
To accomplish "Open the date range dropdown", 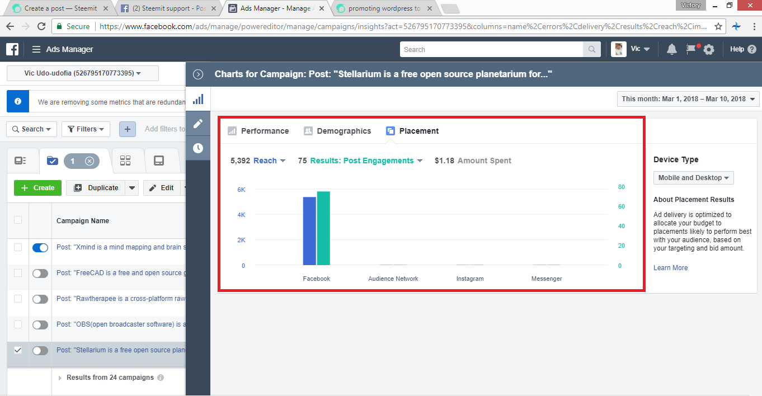I will coord(688,99).
